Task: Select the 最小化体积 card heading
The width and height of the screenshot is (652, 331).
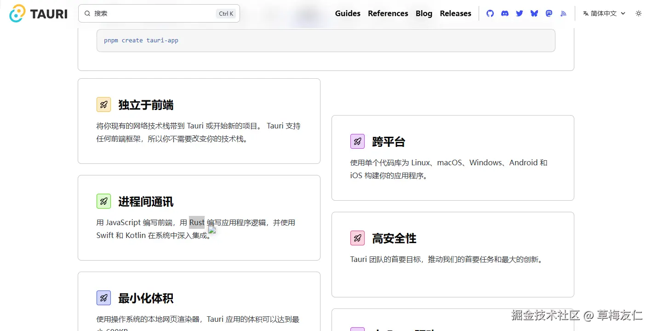Action: 146,298
